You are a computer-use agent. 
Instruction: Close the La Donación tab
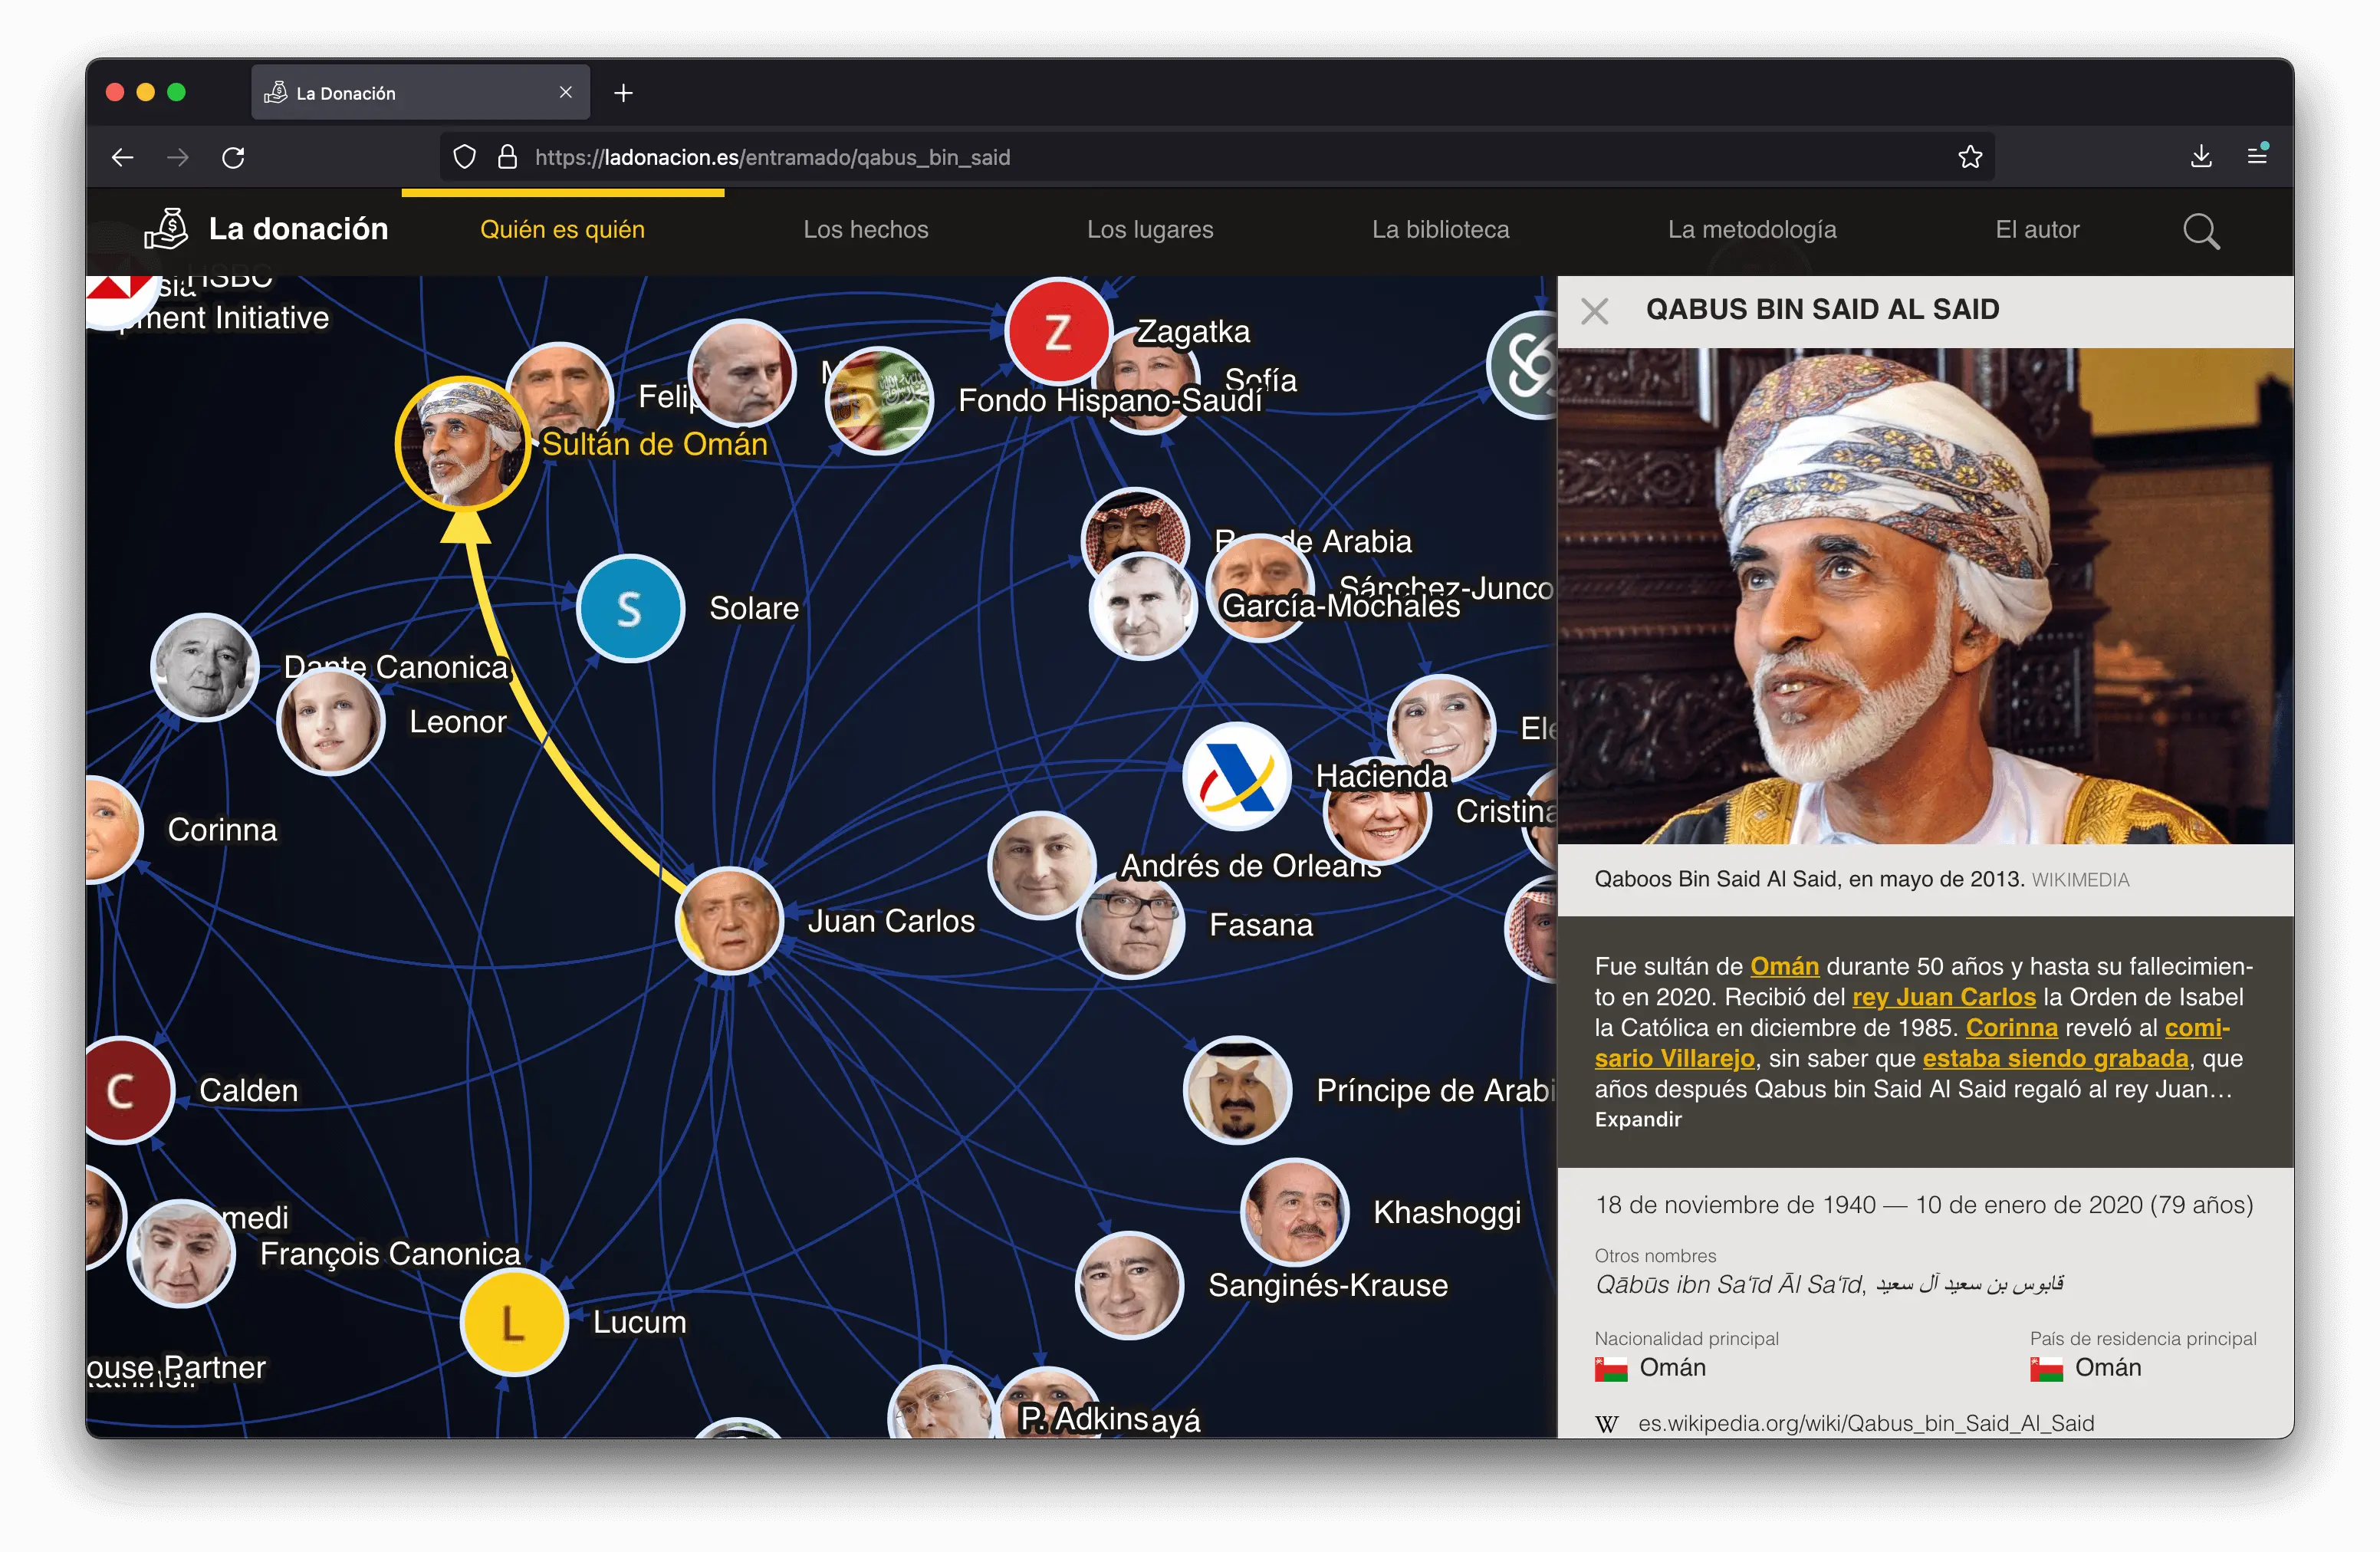566,92
